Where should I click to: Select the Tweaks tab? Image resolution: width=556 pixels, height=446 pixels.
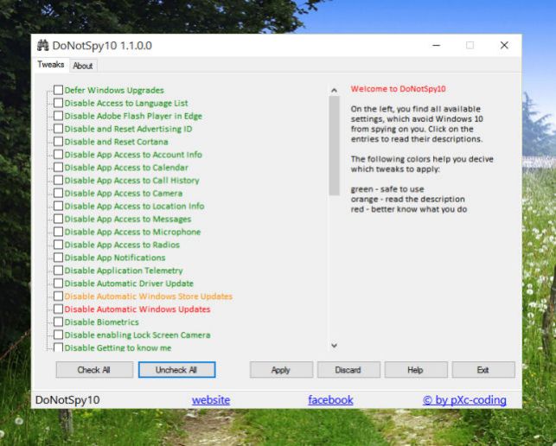click(x=51, y=65)
